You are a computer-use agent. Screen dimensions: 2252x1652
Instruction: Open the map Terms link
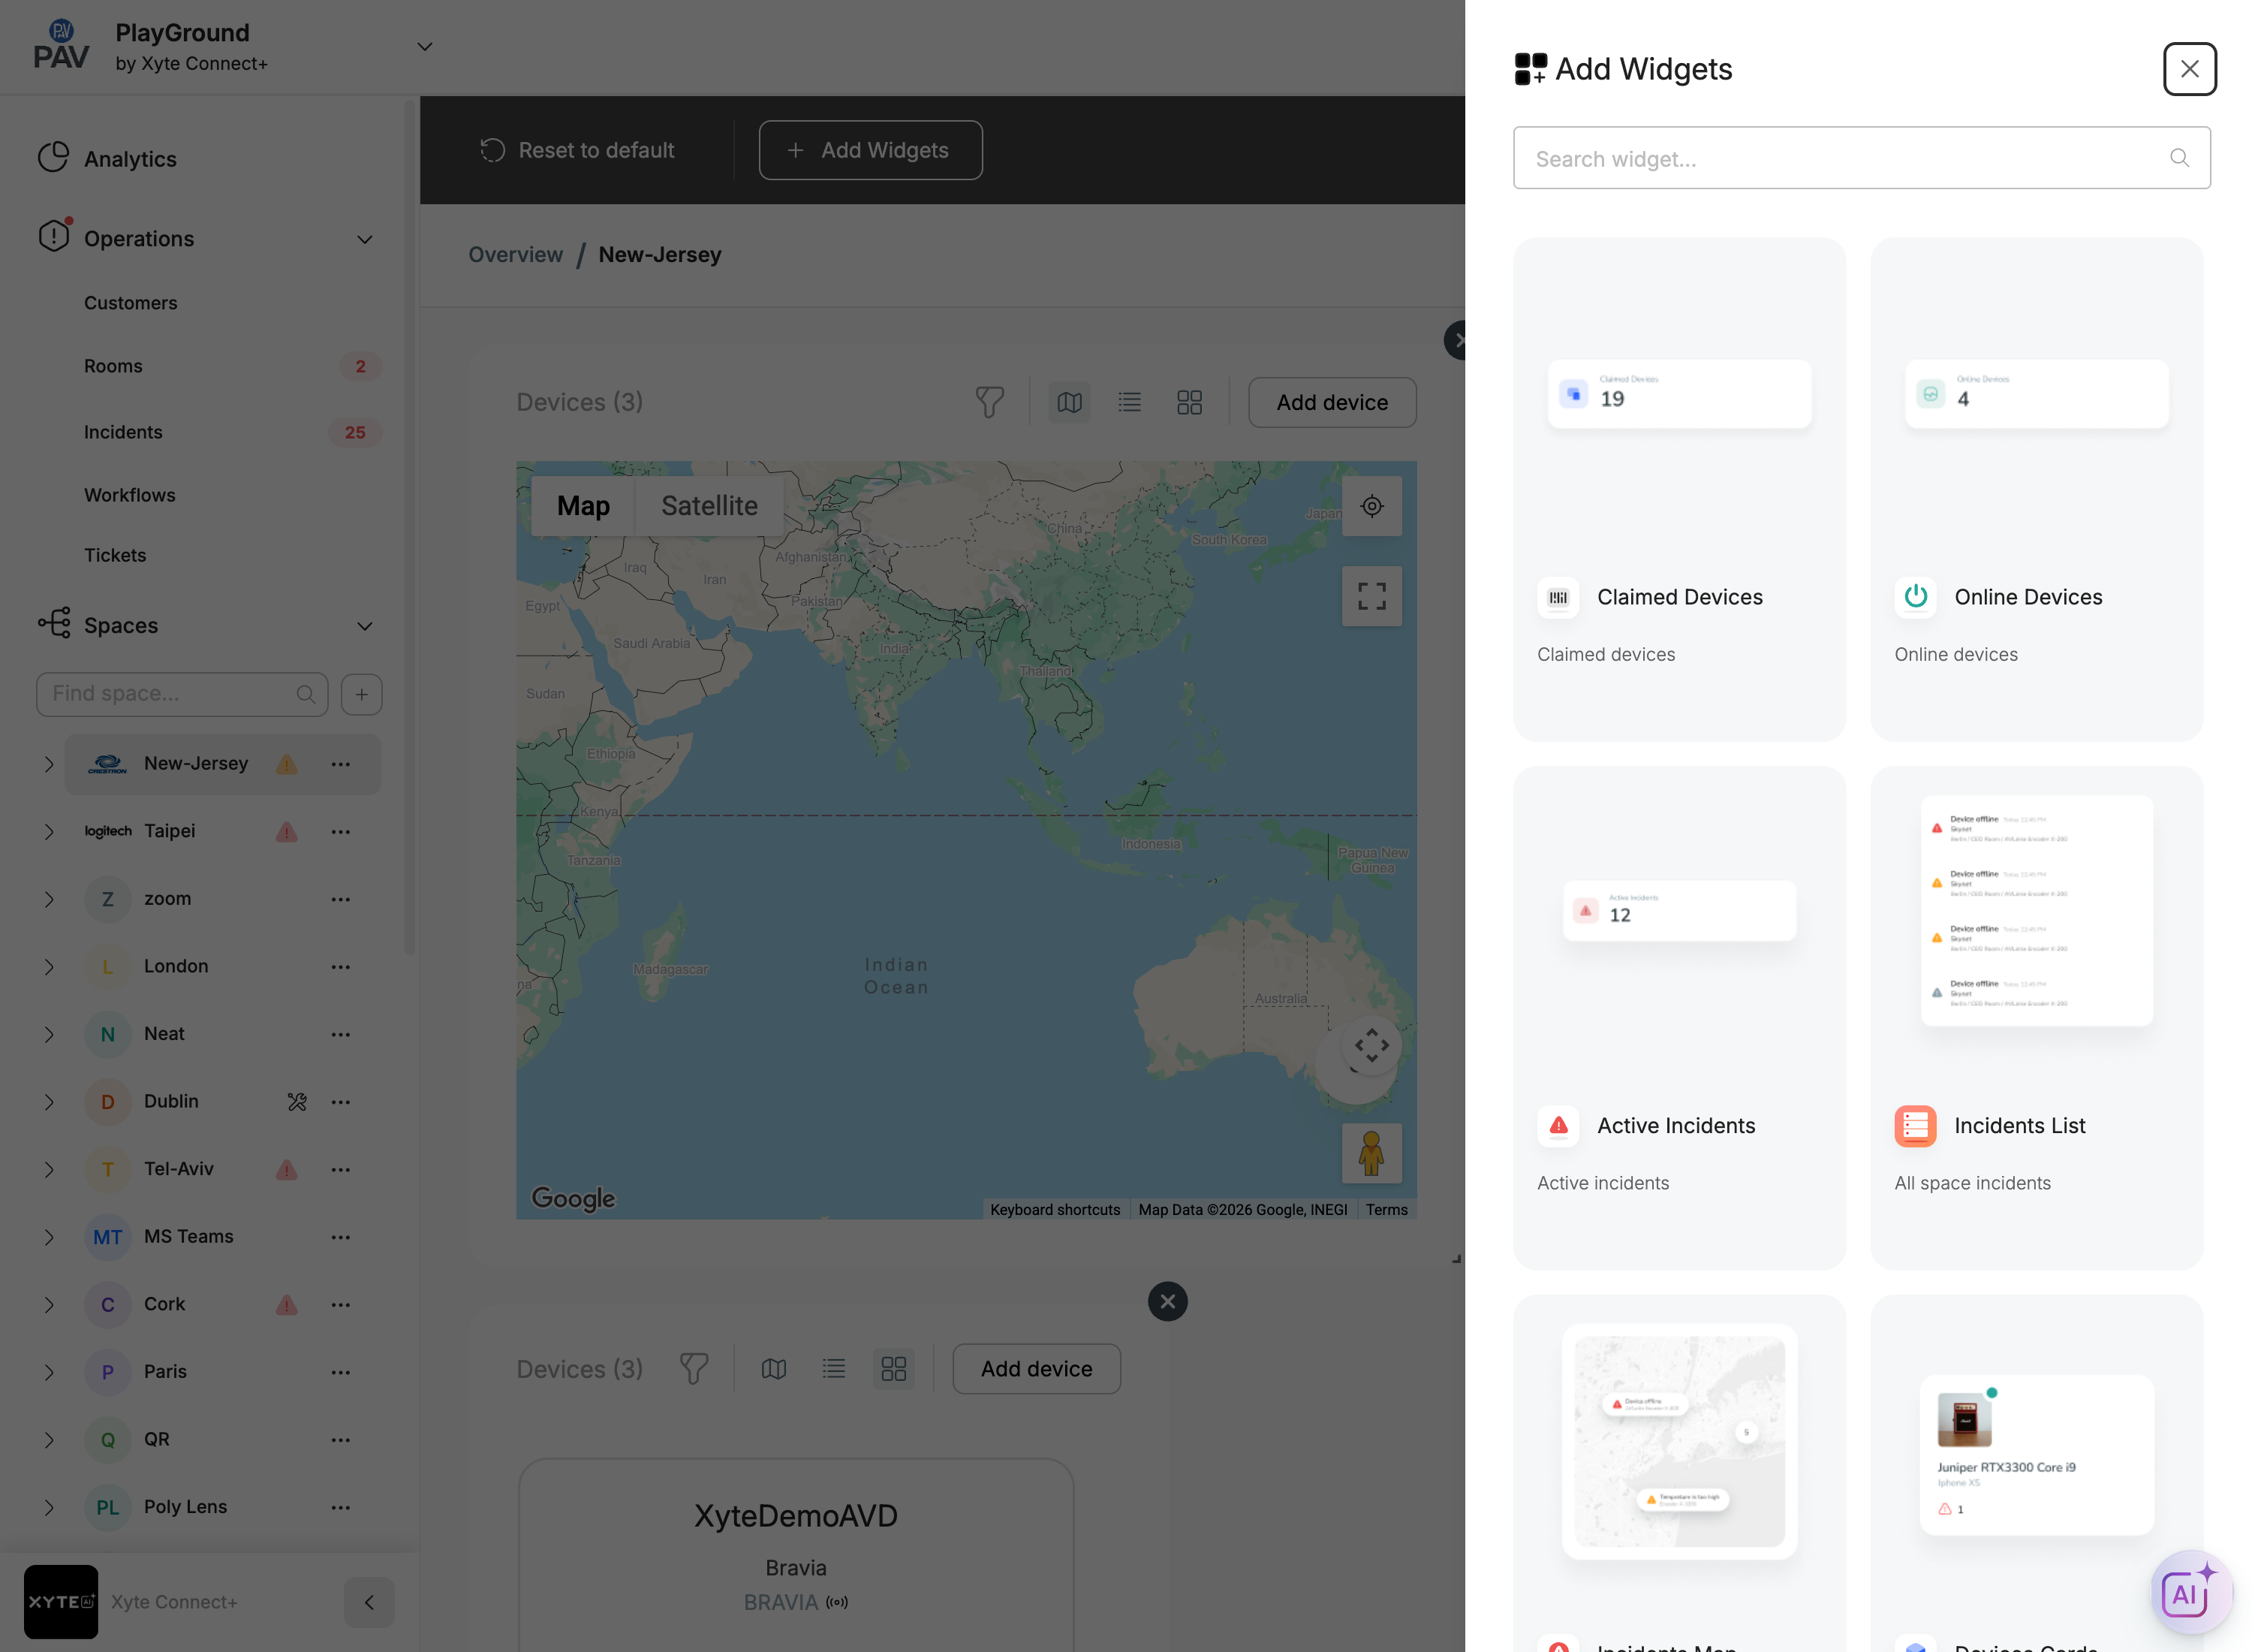coord(1386,1210)
